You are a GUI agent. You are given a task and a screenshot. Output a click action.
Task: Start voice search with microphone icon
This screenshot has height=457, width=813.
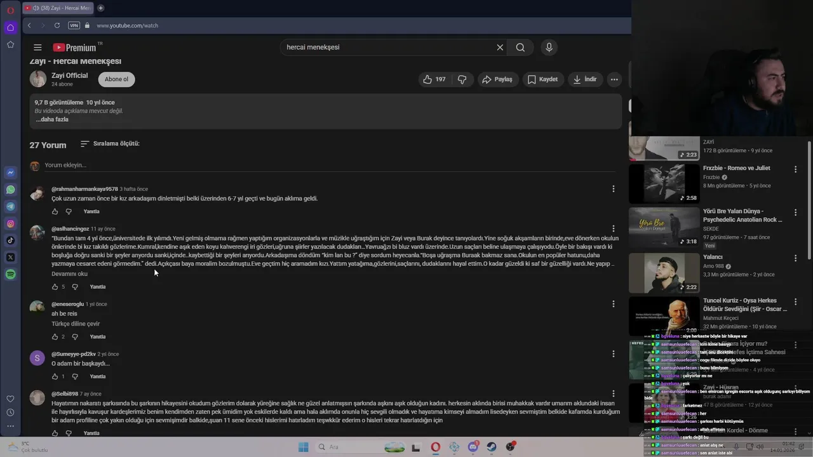(549, 47)
